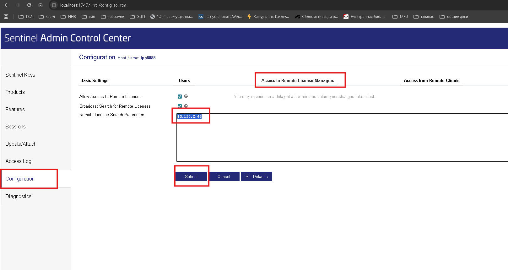This screenshot has width=508, height=270.
Task: Open help icon for Broadcast Search for Remote Licenses
Action: point(186,106)
